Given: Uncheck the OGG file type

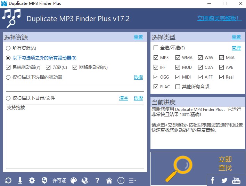Looking at the screenshot, I should pyautogui.click(x=156, y=77).
